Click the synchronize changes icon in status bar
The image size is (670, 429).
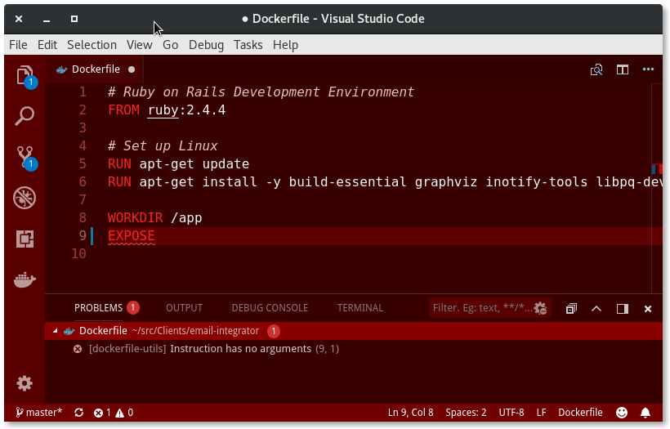click(78, 413)
